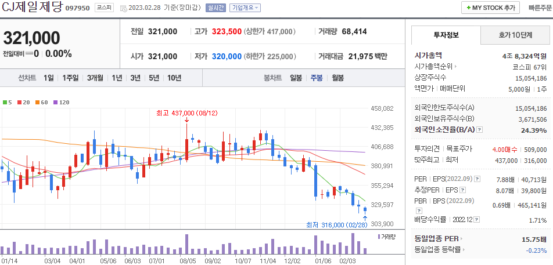553x265 pixels.
Task: Click the 코스피 67위 rank value
Action: [x=530, y=66]
